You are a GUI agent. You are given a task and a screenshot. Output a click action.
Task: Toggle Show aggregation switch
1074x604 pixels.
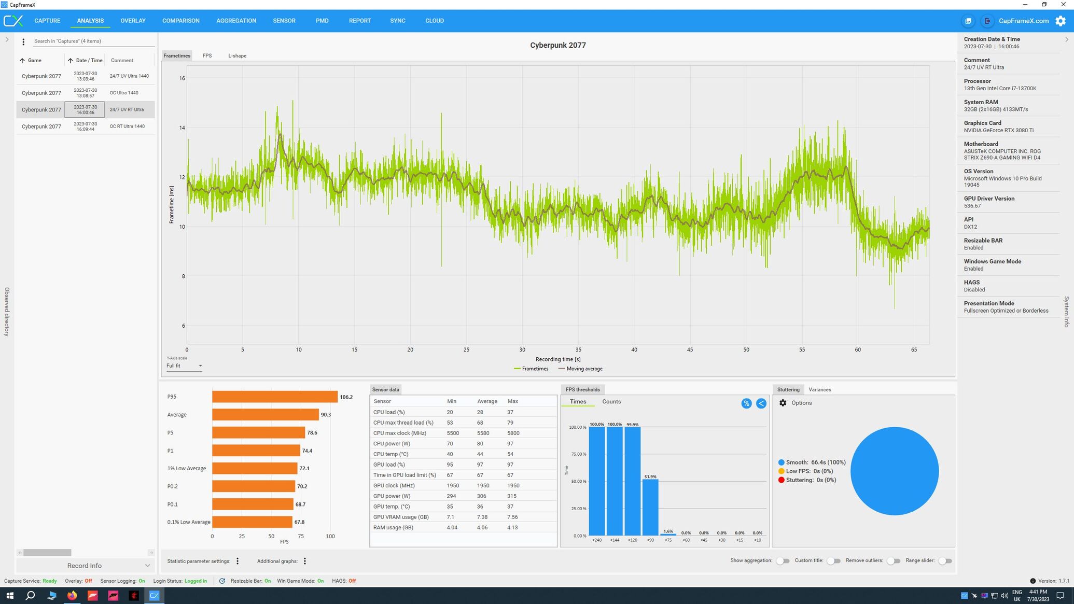[x=783, y=561]
